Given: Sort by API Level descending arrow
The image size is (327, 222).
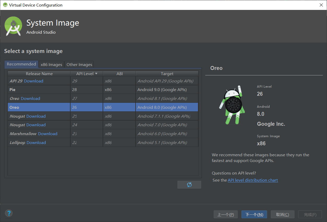Looking at the screenshot, I should [96, 74].
